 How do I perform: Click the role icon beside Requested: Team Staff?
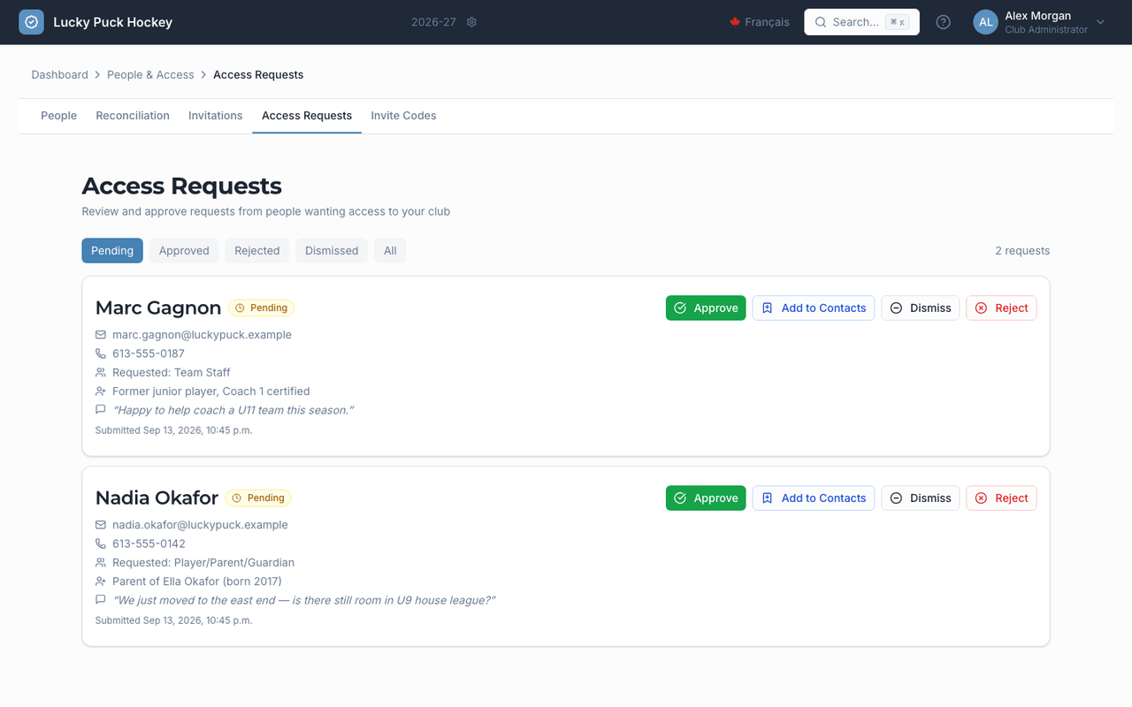point(101,372)
